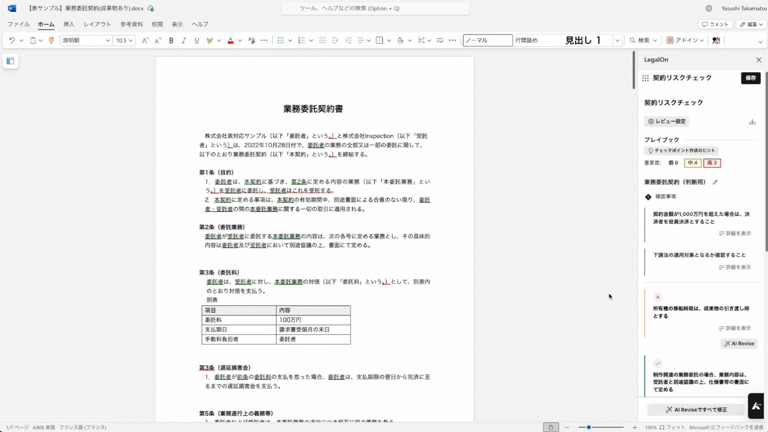The height and width of the screenshot is (432, 768).
Task: Click the settings gear in title bar
Action: pos(709,8)
